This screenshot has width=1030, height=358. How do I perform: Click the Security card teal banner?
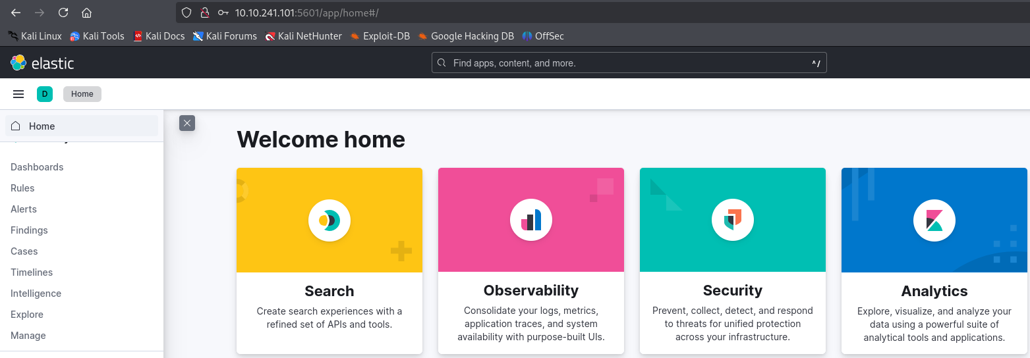pos(733,220)
